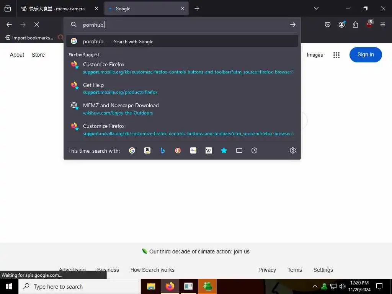This screenshot has width=392, height=294.
Task: Open the notification center icon
Action: click(x=379, y=286)
